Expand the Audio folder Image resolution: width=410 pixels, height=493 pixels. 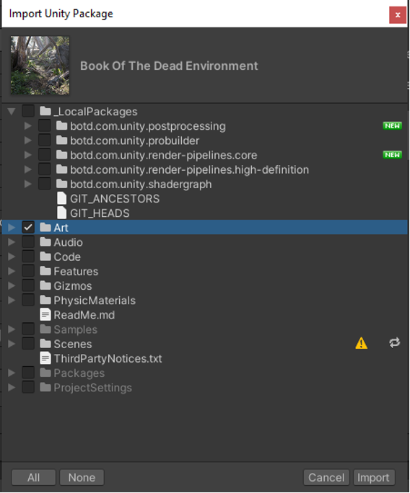pyautogui.click(x=12, y=241)
